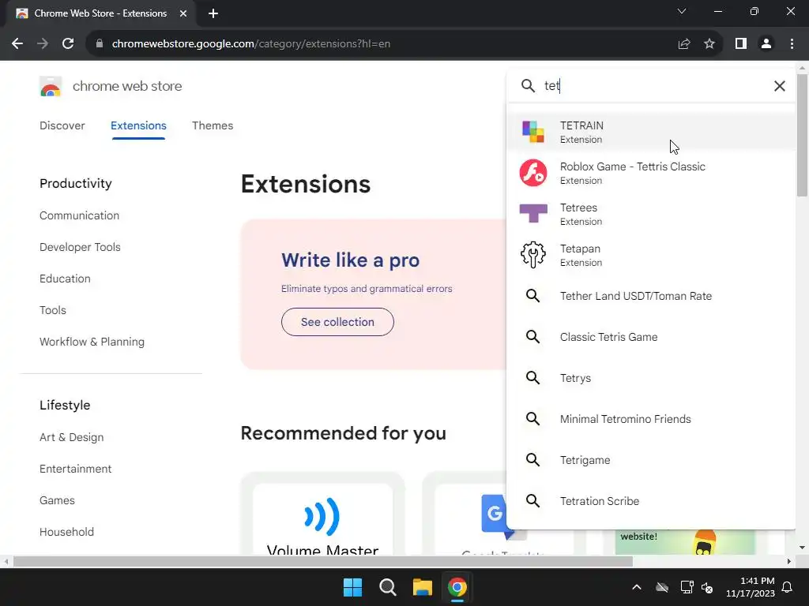The image size is (809, 606).
Task: Choose Tetrees suggestion from dropdown
Action: [651, 214]
